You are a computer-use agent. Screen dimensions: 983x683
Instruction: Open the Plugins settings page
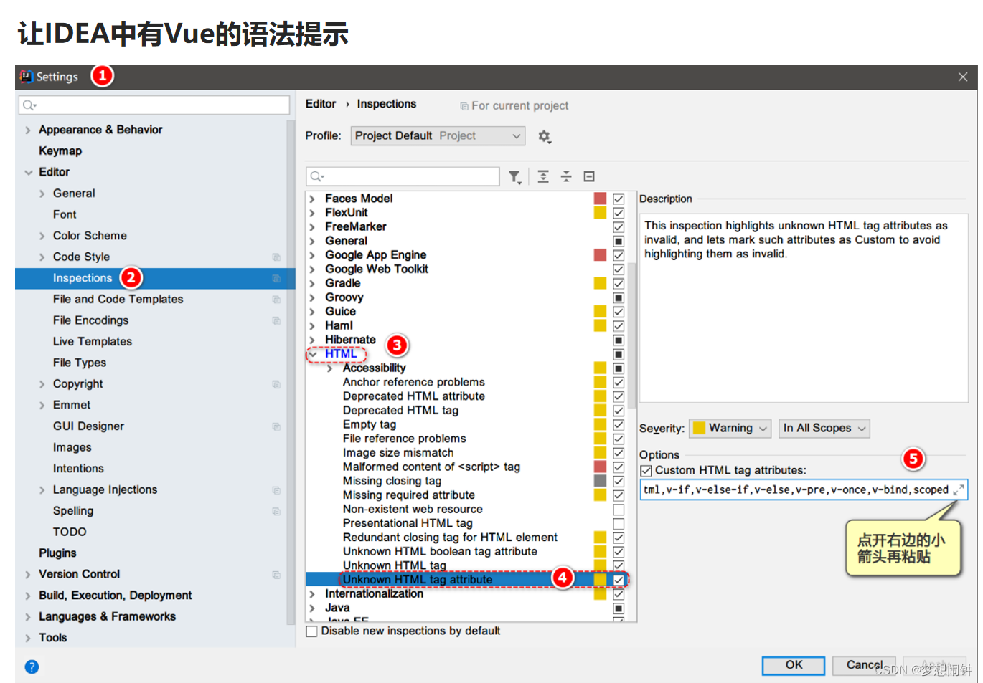point(57,553)
